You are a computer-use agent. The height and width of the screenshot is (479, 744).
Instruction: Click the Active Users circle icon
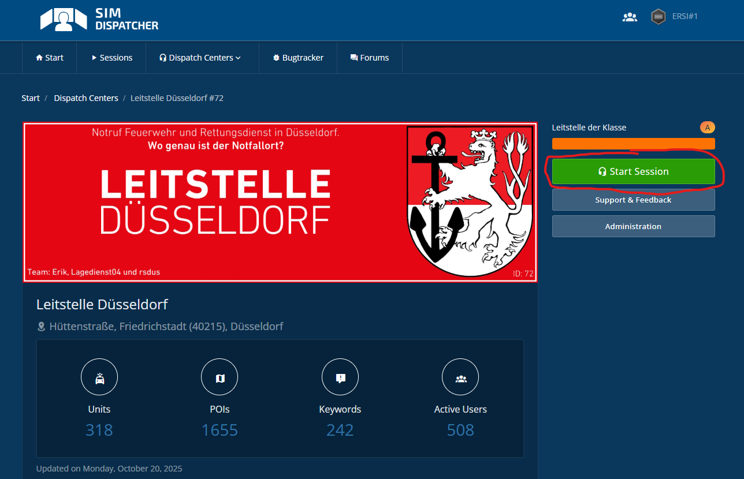point(460,379)
